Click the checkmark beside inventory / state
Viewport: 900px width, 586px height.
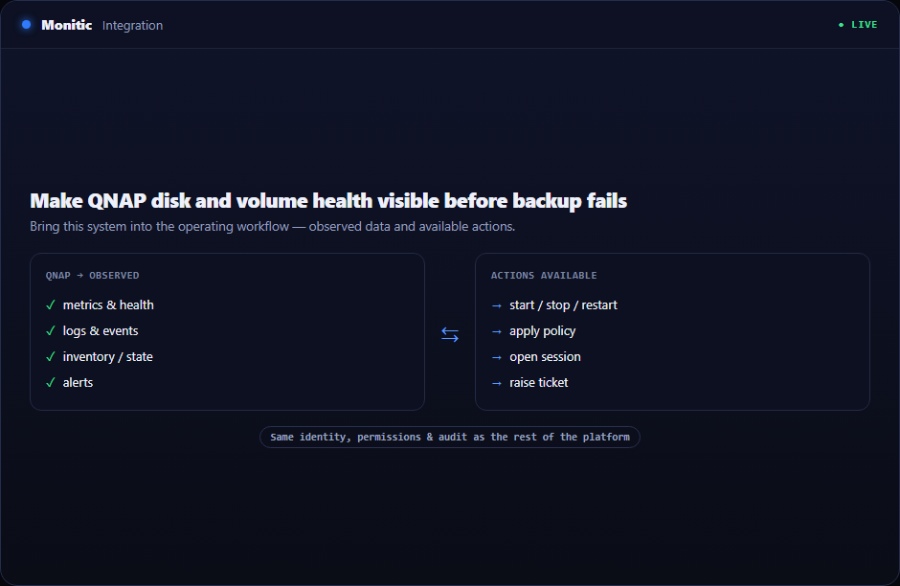click(x=51, y=356)
